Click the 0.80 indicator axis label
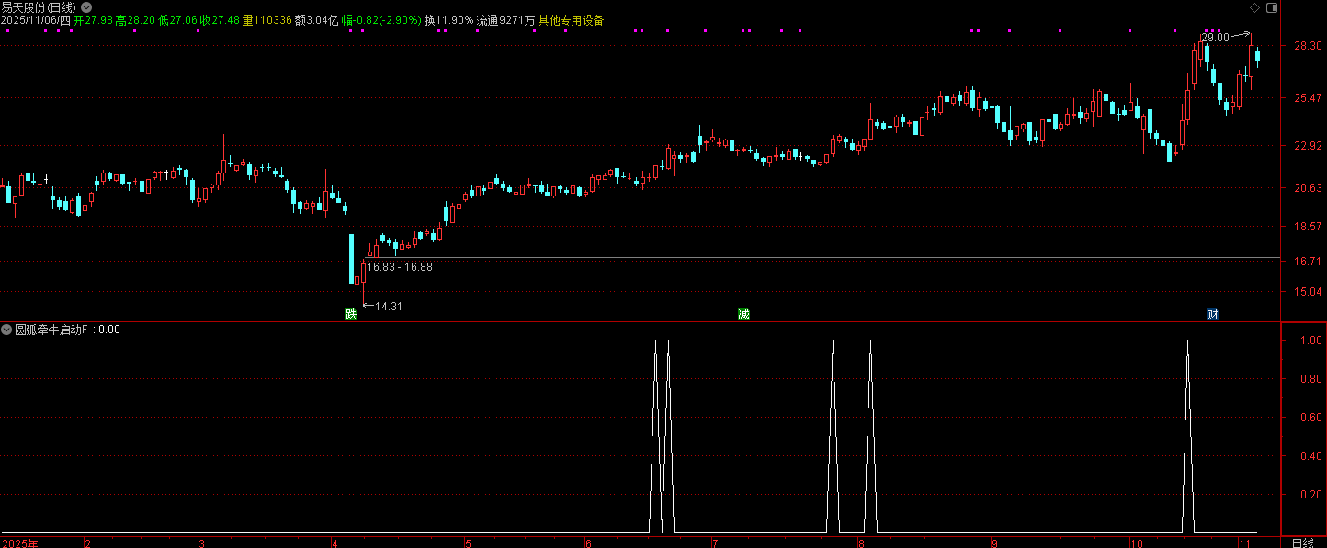This screenshot has height=548, width=1327. pyautogui.click(x=1311, y=379)
